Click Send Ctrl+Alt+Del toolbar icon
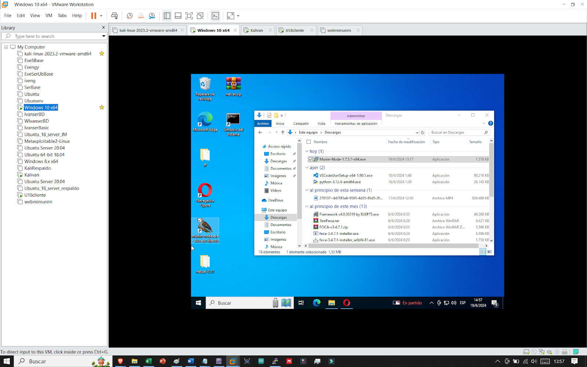This screenshot has height=367, width=587. pyautogui.click(x=114, y=16)
